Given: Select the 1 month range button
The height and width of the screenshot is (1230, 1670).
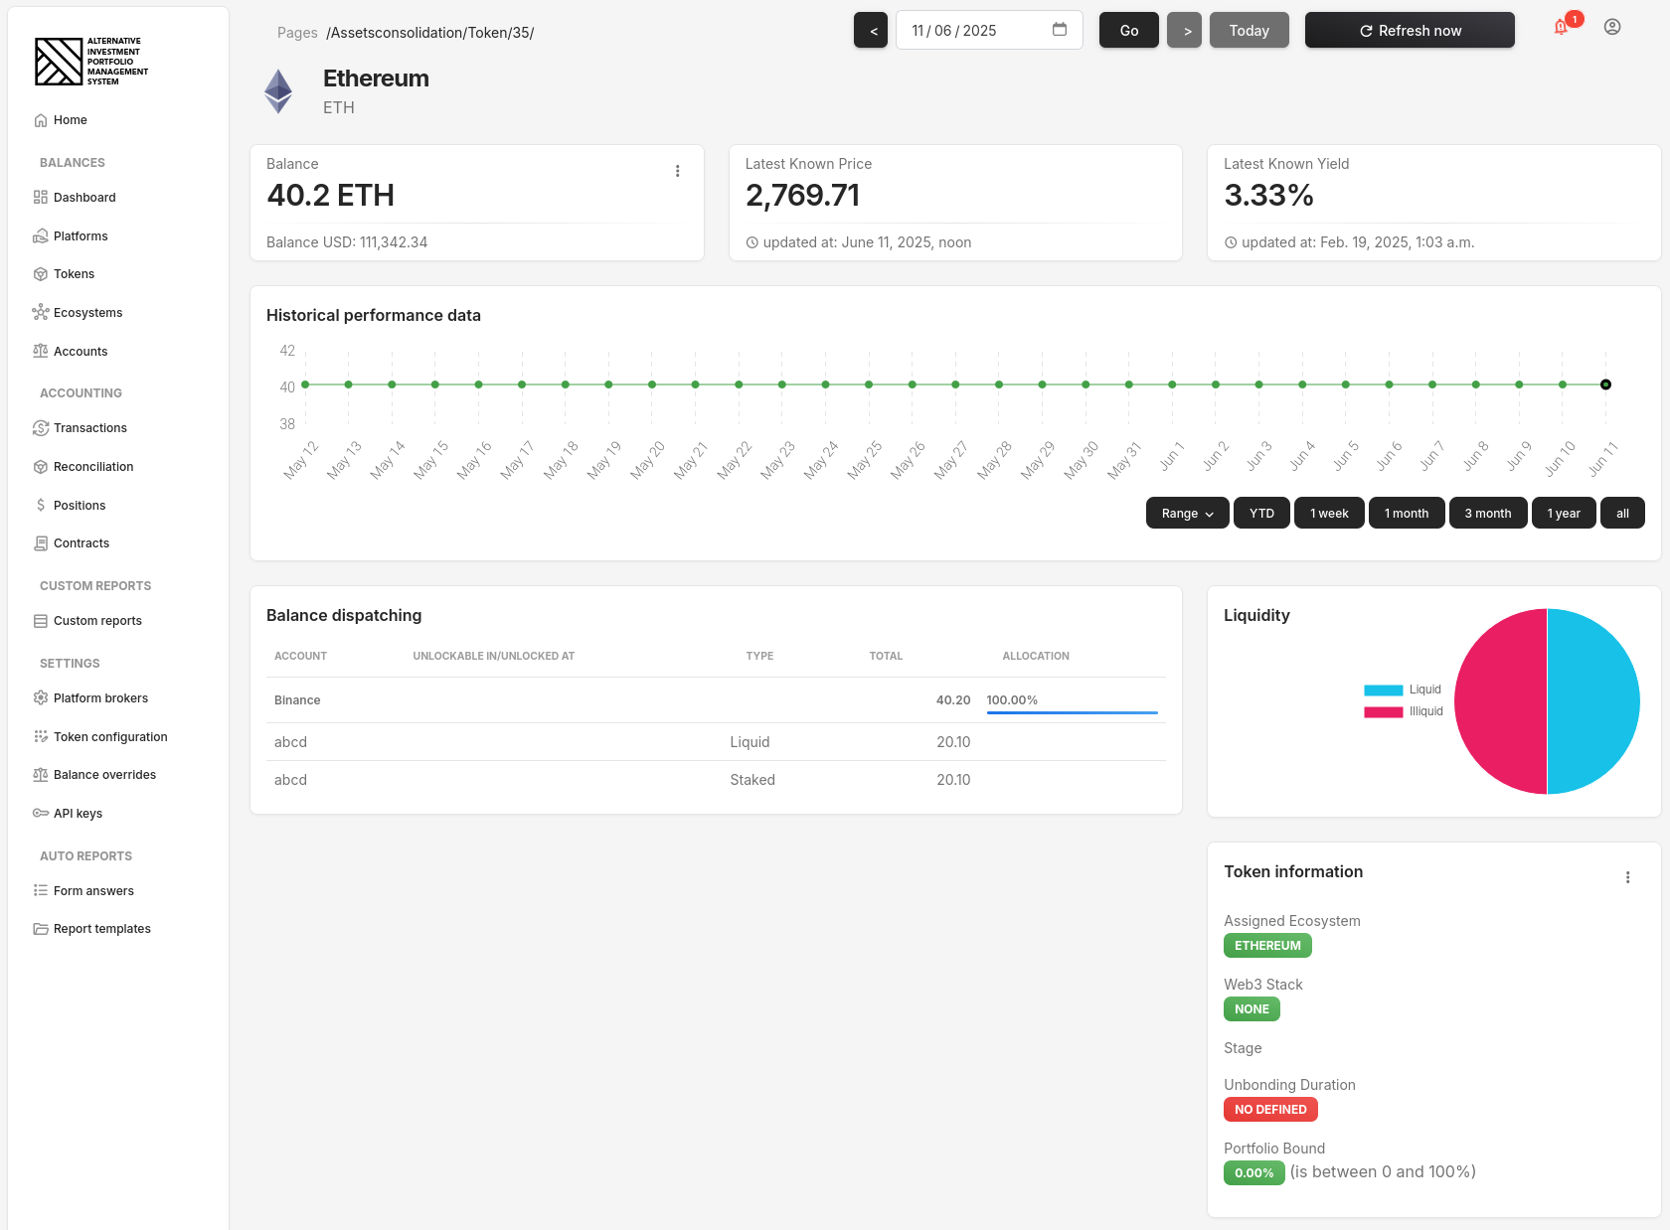Looking at the screenshot, I should coord(1407,514).
